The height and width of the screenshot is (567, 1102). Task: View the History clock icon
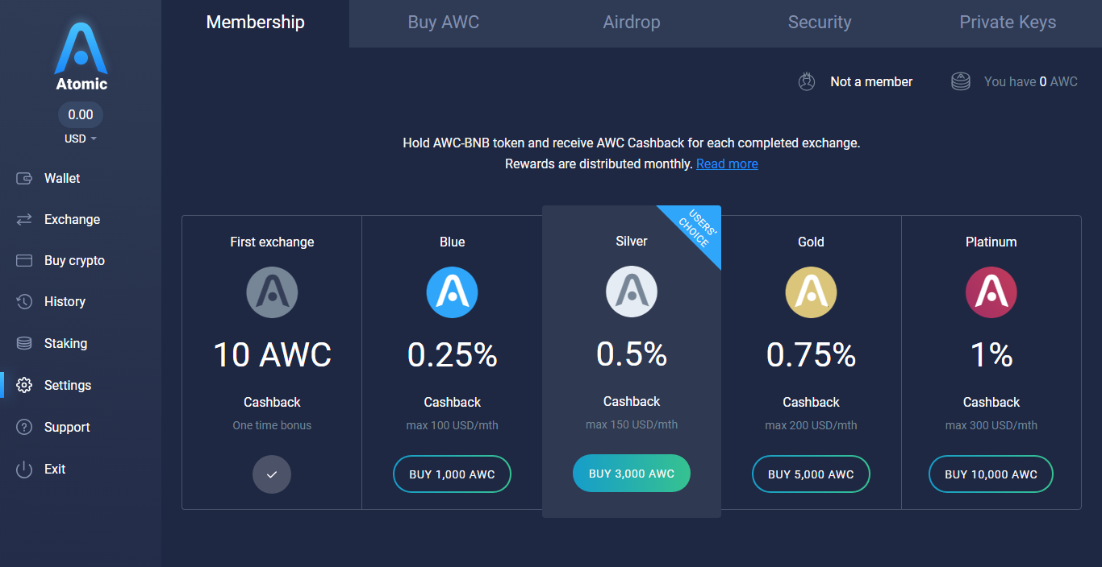point(24,302)
